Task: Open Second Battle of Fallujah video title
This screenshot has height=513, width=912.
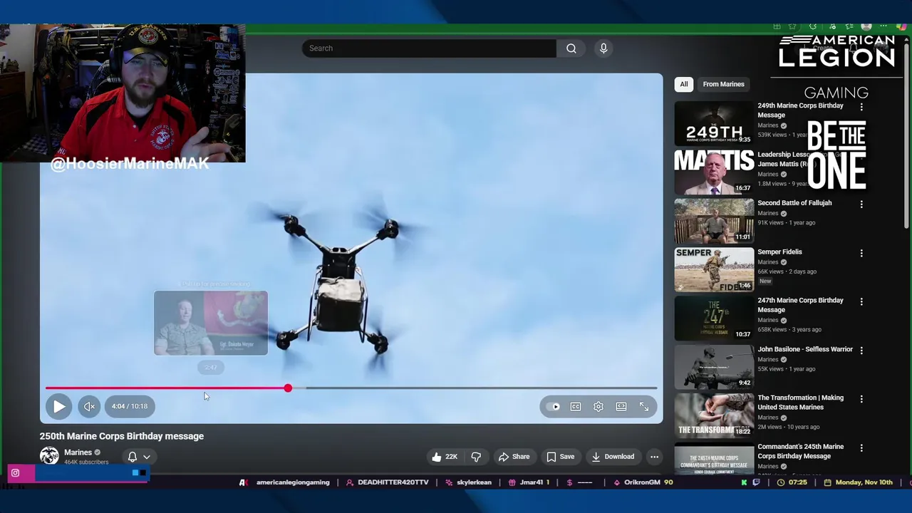Action: tap(794, 203)
